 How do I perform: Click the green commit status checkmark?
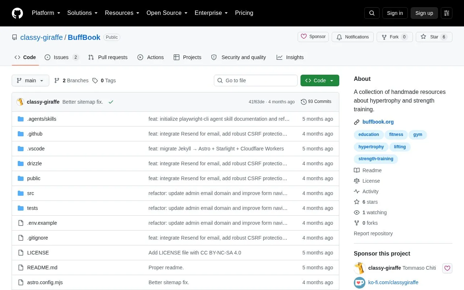tap(111, 102)
